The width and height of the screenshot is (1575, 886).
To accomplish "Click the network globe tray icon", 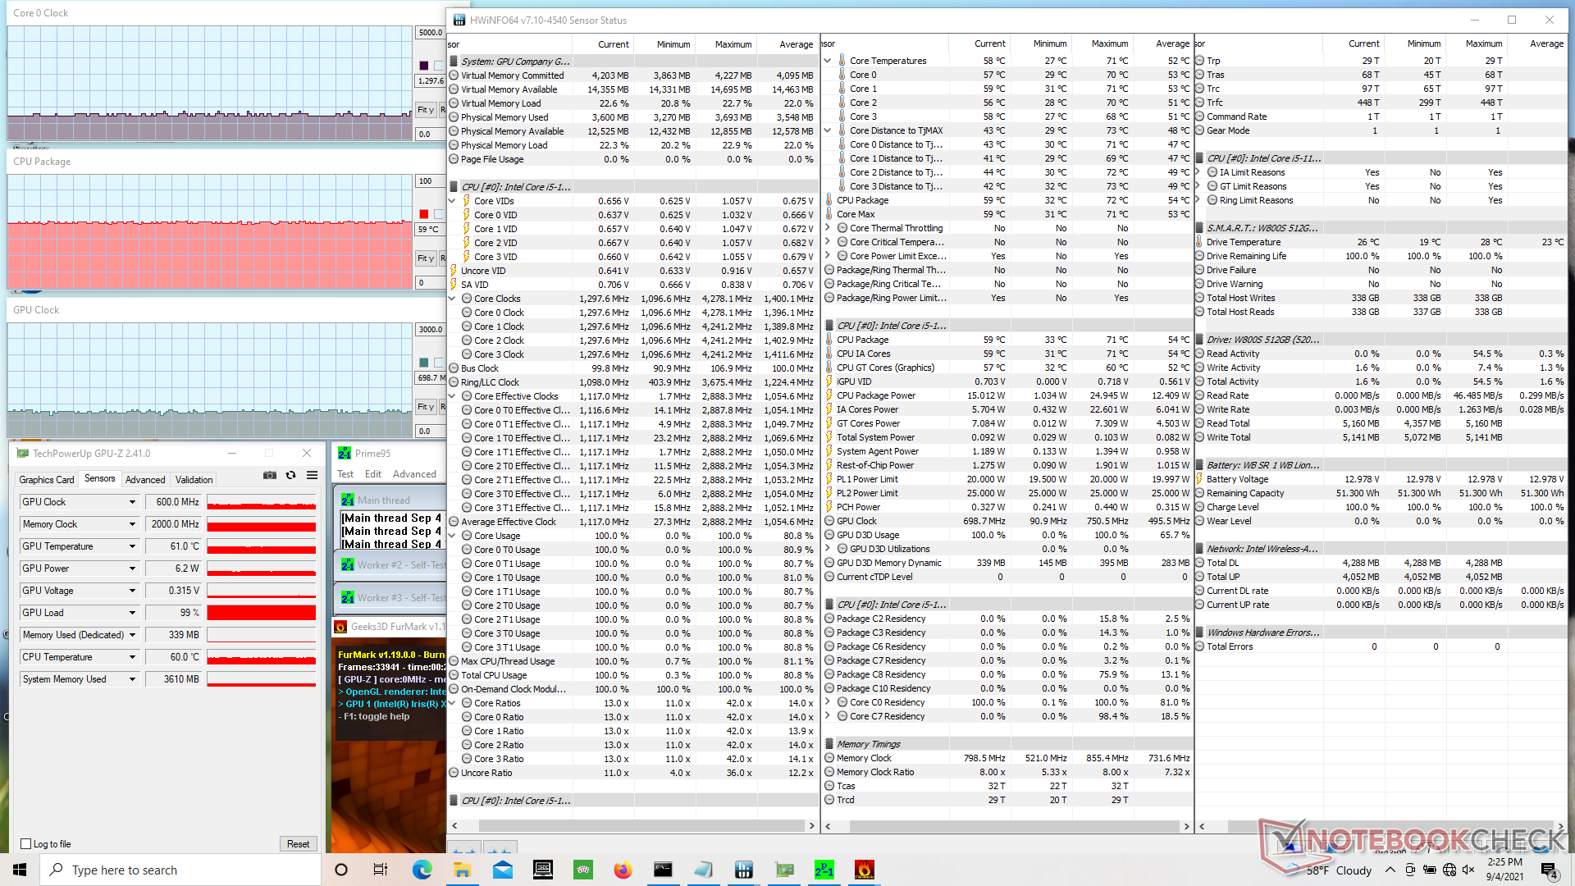I will (1449, 870).
